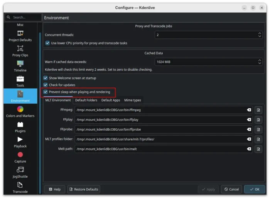Browse for Melt path file
This screenshot has height=199, width=270.
point(258,149)
